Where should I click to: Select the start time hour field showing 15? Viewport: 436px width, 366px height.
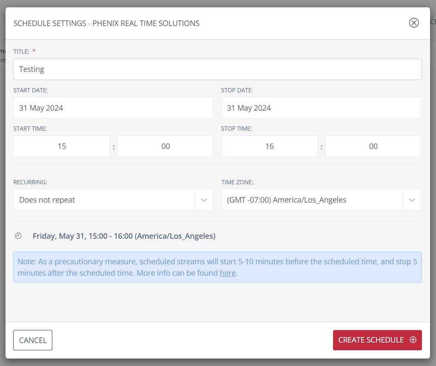click(62, 146)
